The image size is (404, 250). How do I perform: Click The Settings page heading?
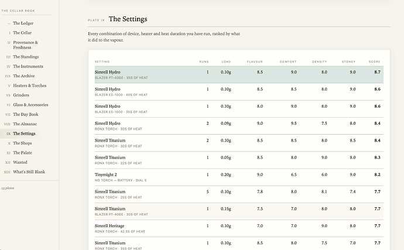128,19
